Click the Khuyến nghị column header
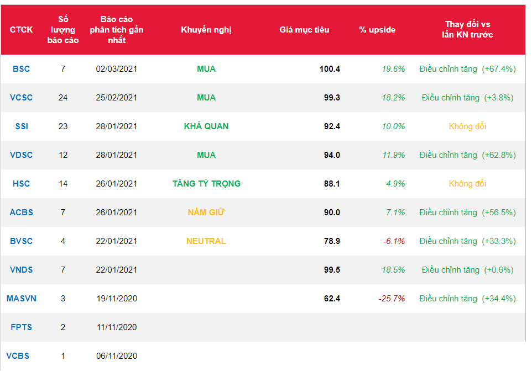Viewport: 532px width, 377px height. (206, 30)
